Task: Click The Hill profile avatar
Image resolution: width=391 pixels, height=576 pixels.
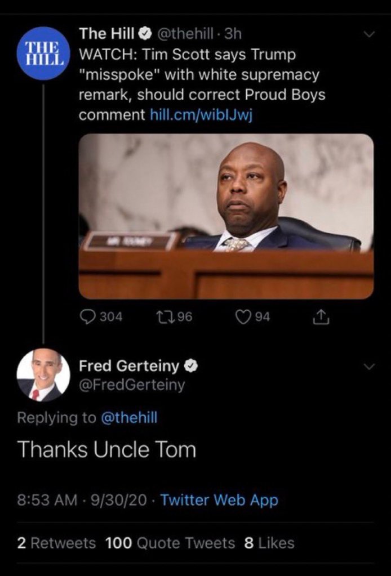Action: coord(43,53)
